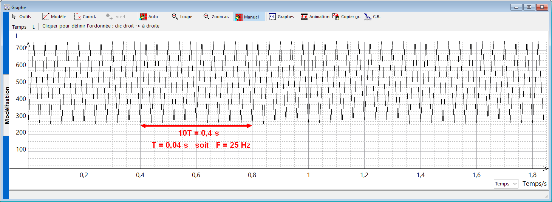Open the Temps abscissa dropdown
The image size is (552, 202).
point(507,184)
